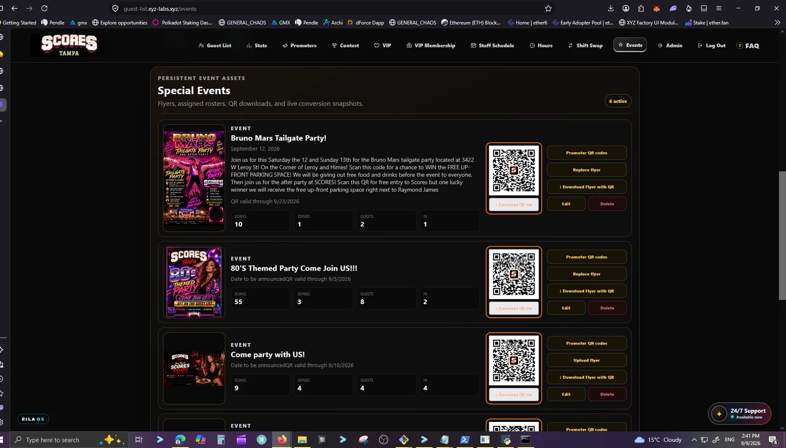Viewport: 786px width, 448px height.
Task: Click the EILA OS badge
Action: click(33, 419)
